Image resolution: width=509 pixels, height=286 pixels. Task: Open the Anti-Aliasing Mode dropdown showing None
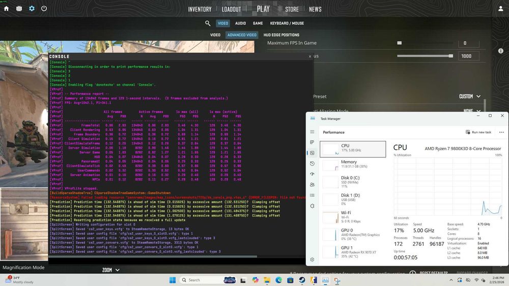coord(472,111)
